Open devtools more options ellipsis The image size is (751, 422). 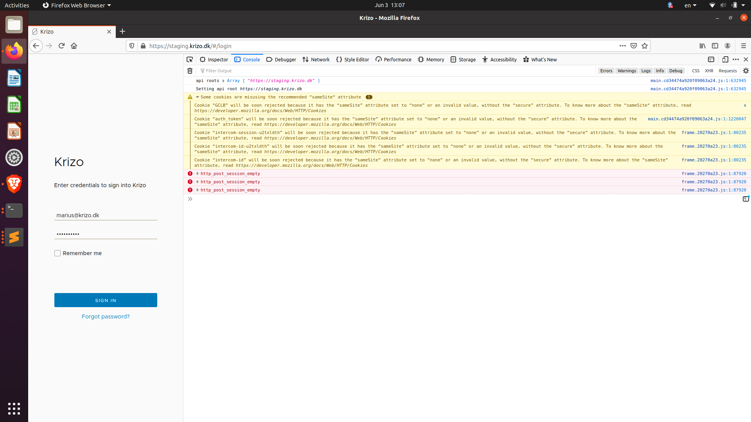click(x=736, y=59)
